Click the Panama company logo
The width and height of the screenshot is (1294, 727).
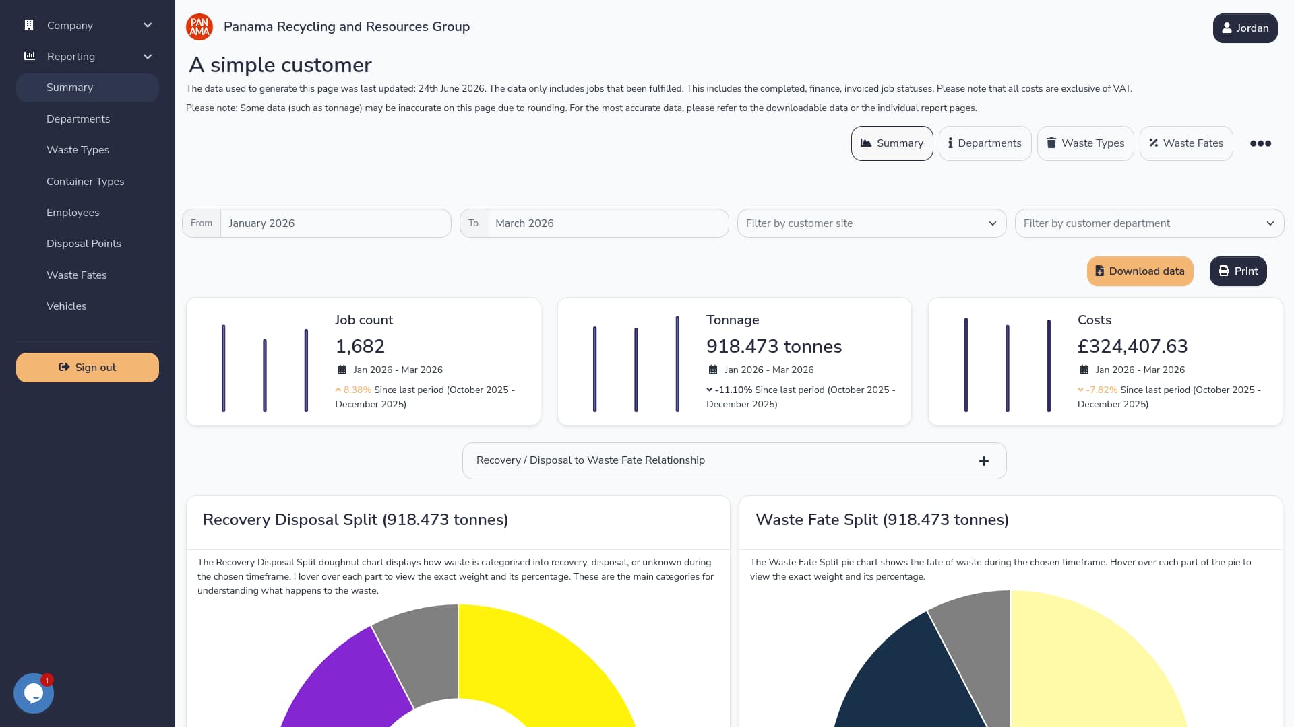199,27
